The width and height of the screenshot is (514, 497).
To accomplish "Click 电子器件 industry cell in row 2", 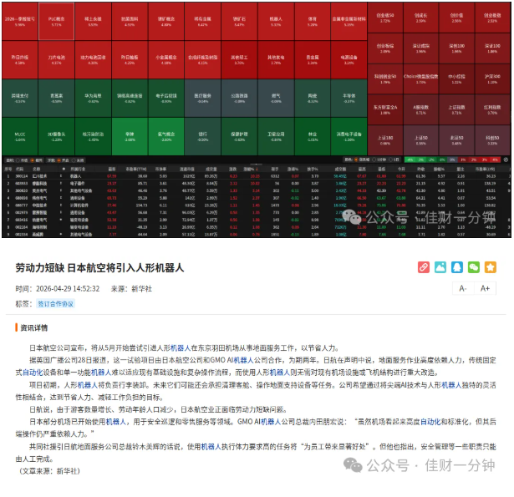I will point(78,184).
